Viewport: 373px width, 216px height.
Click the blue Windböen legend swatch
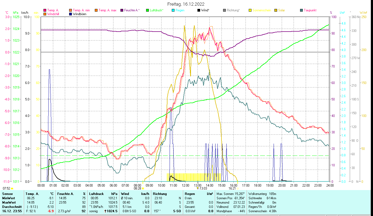pyautogui.click(x=71, y=14)
